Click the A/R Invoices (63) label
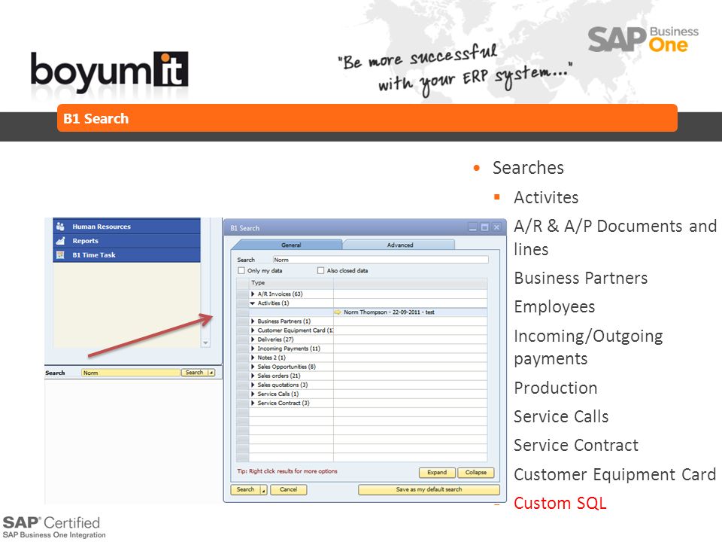 pyautogui.click(x=280, y=294)
